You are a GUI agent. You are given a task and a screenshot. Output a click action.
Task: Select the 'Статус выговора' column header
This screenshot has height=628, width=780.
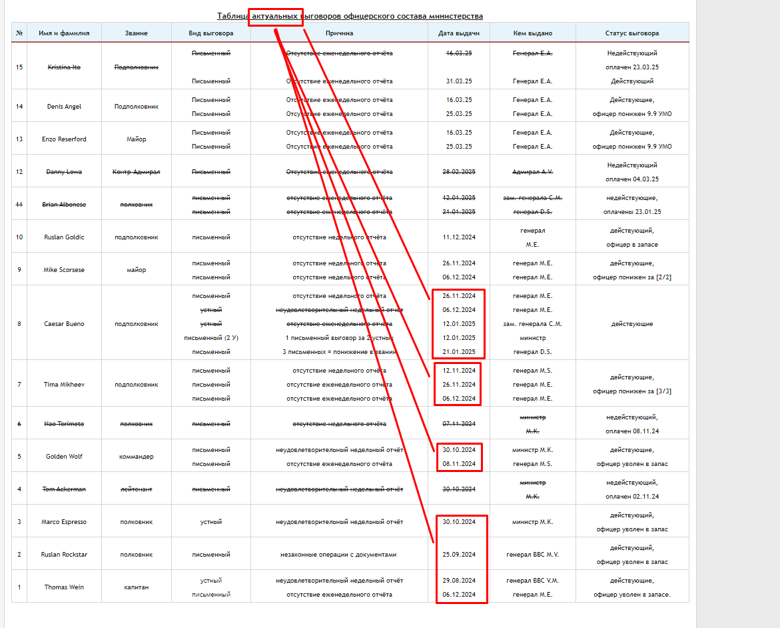click(x=632, y=33)
